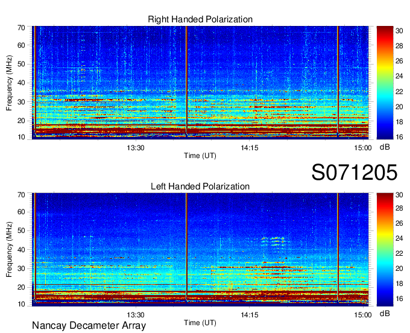Click the Left Handed Polarization color scale bar

(x=385, y=250)
